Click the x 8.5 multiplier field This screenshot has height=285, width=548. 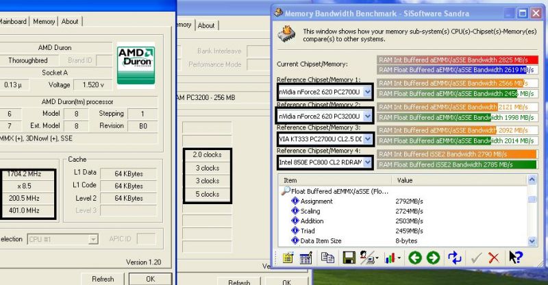coord(27,186)
